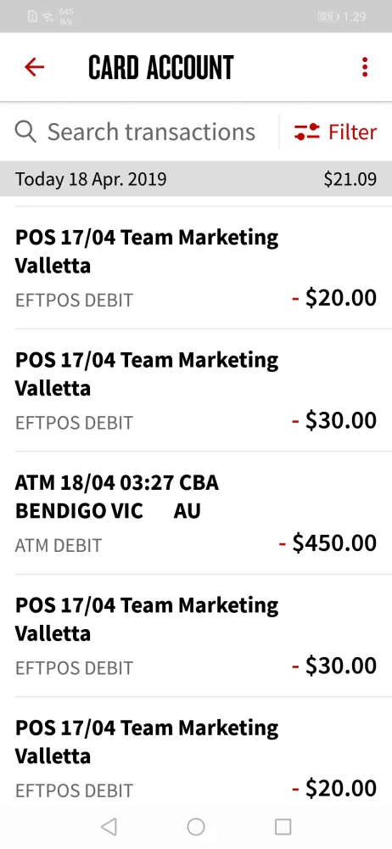Tap the Android recent apps square
The image size is (392, 849).
(x=283, y=826)
